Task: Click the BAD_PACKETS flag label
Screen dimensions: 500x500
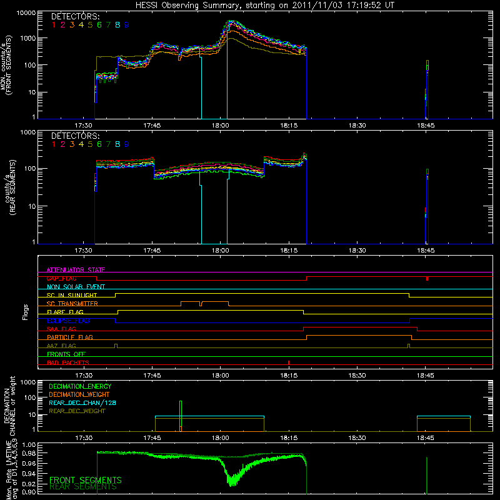Action: pos(68,362)
